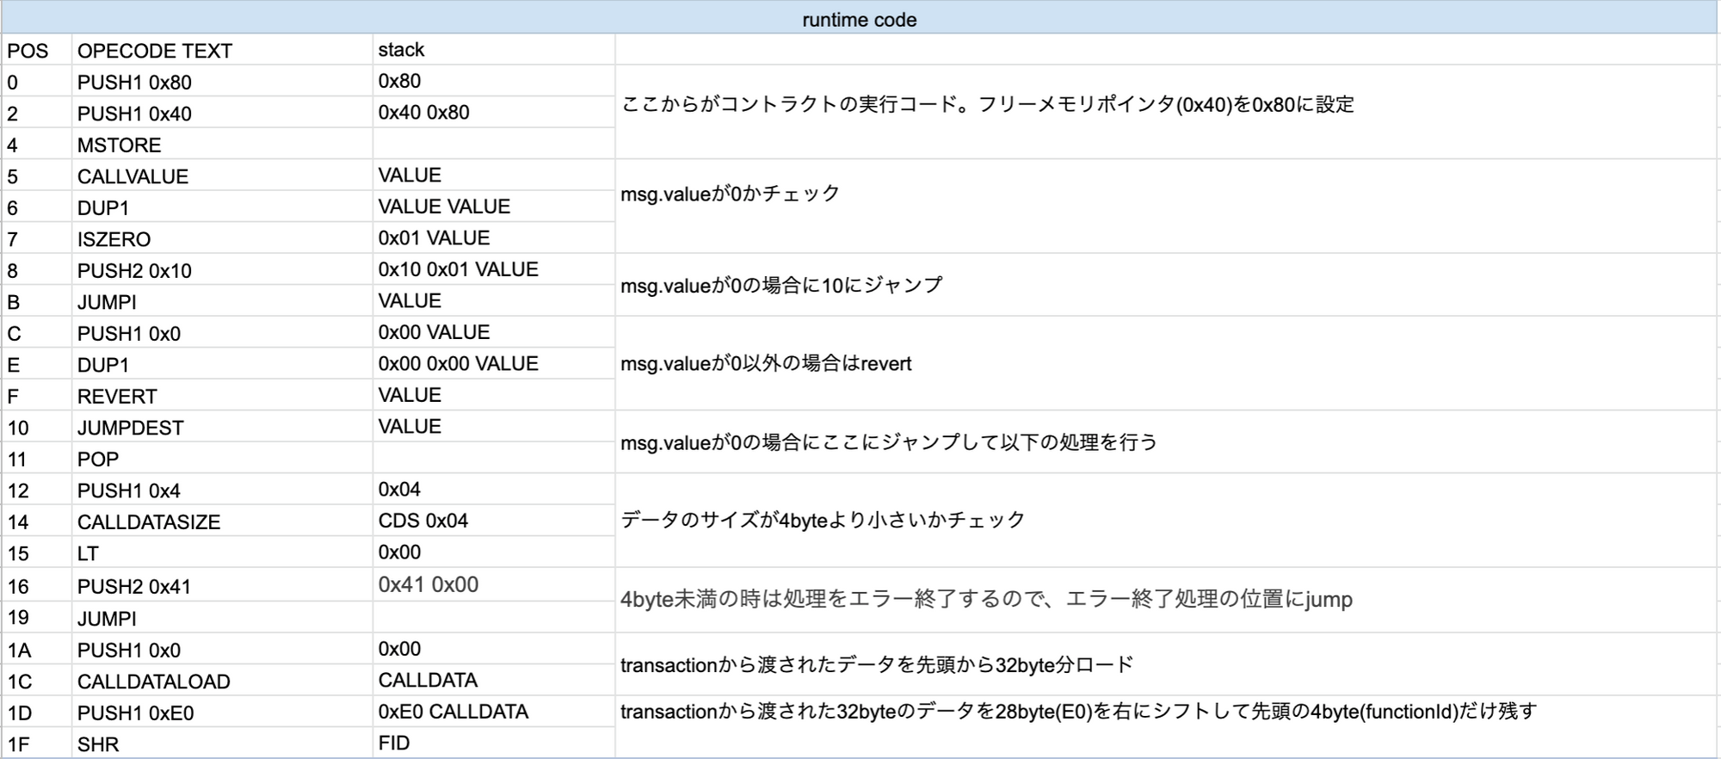Select the 'msg.valueが0以外の場合はrevert' comment
Screen dimensions: 1721x759
click(x=1166, y=364)
